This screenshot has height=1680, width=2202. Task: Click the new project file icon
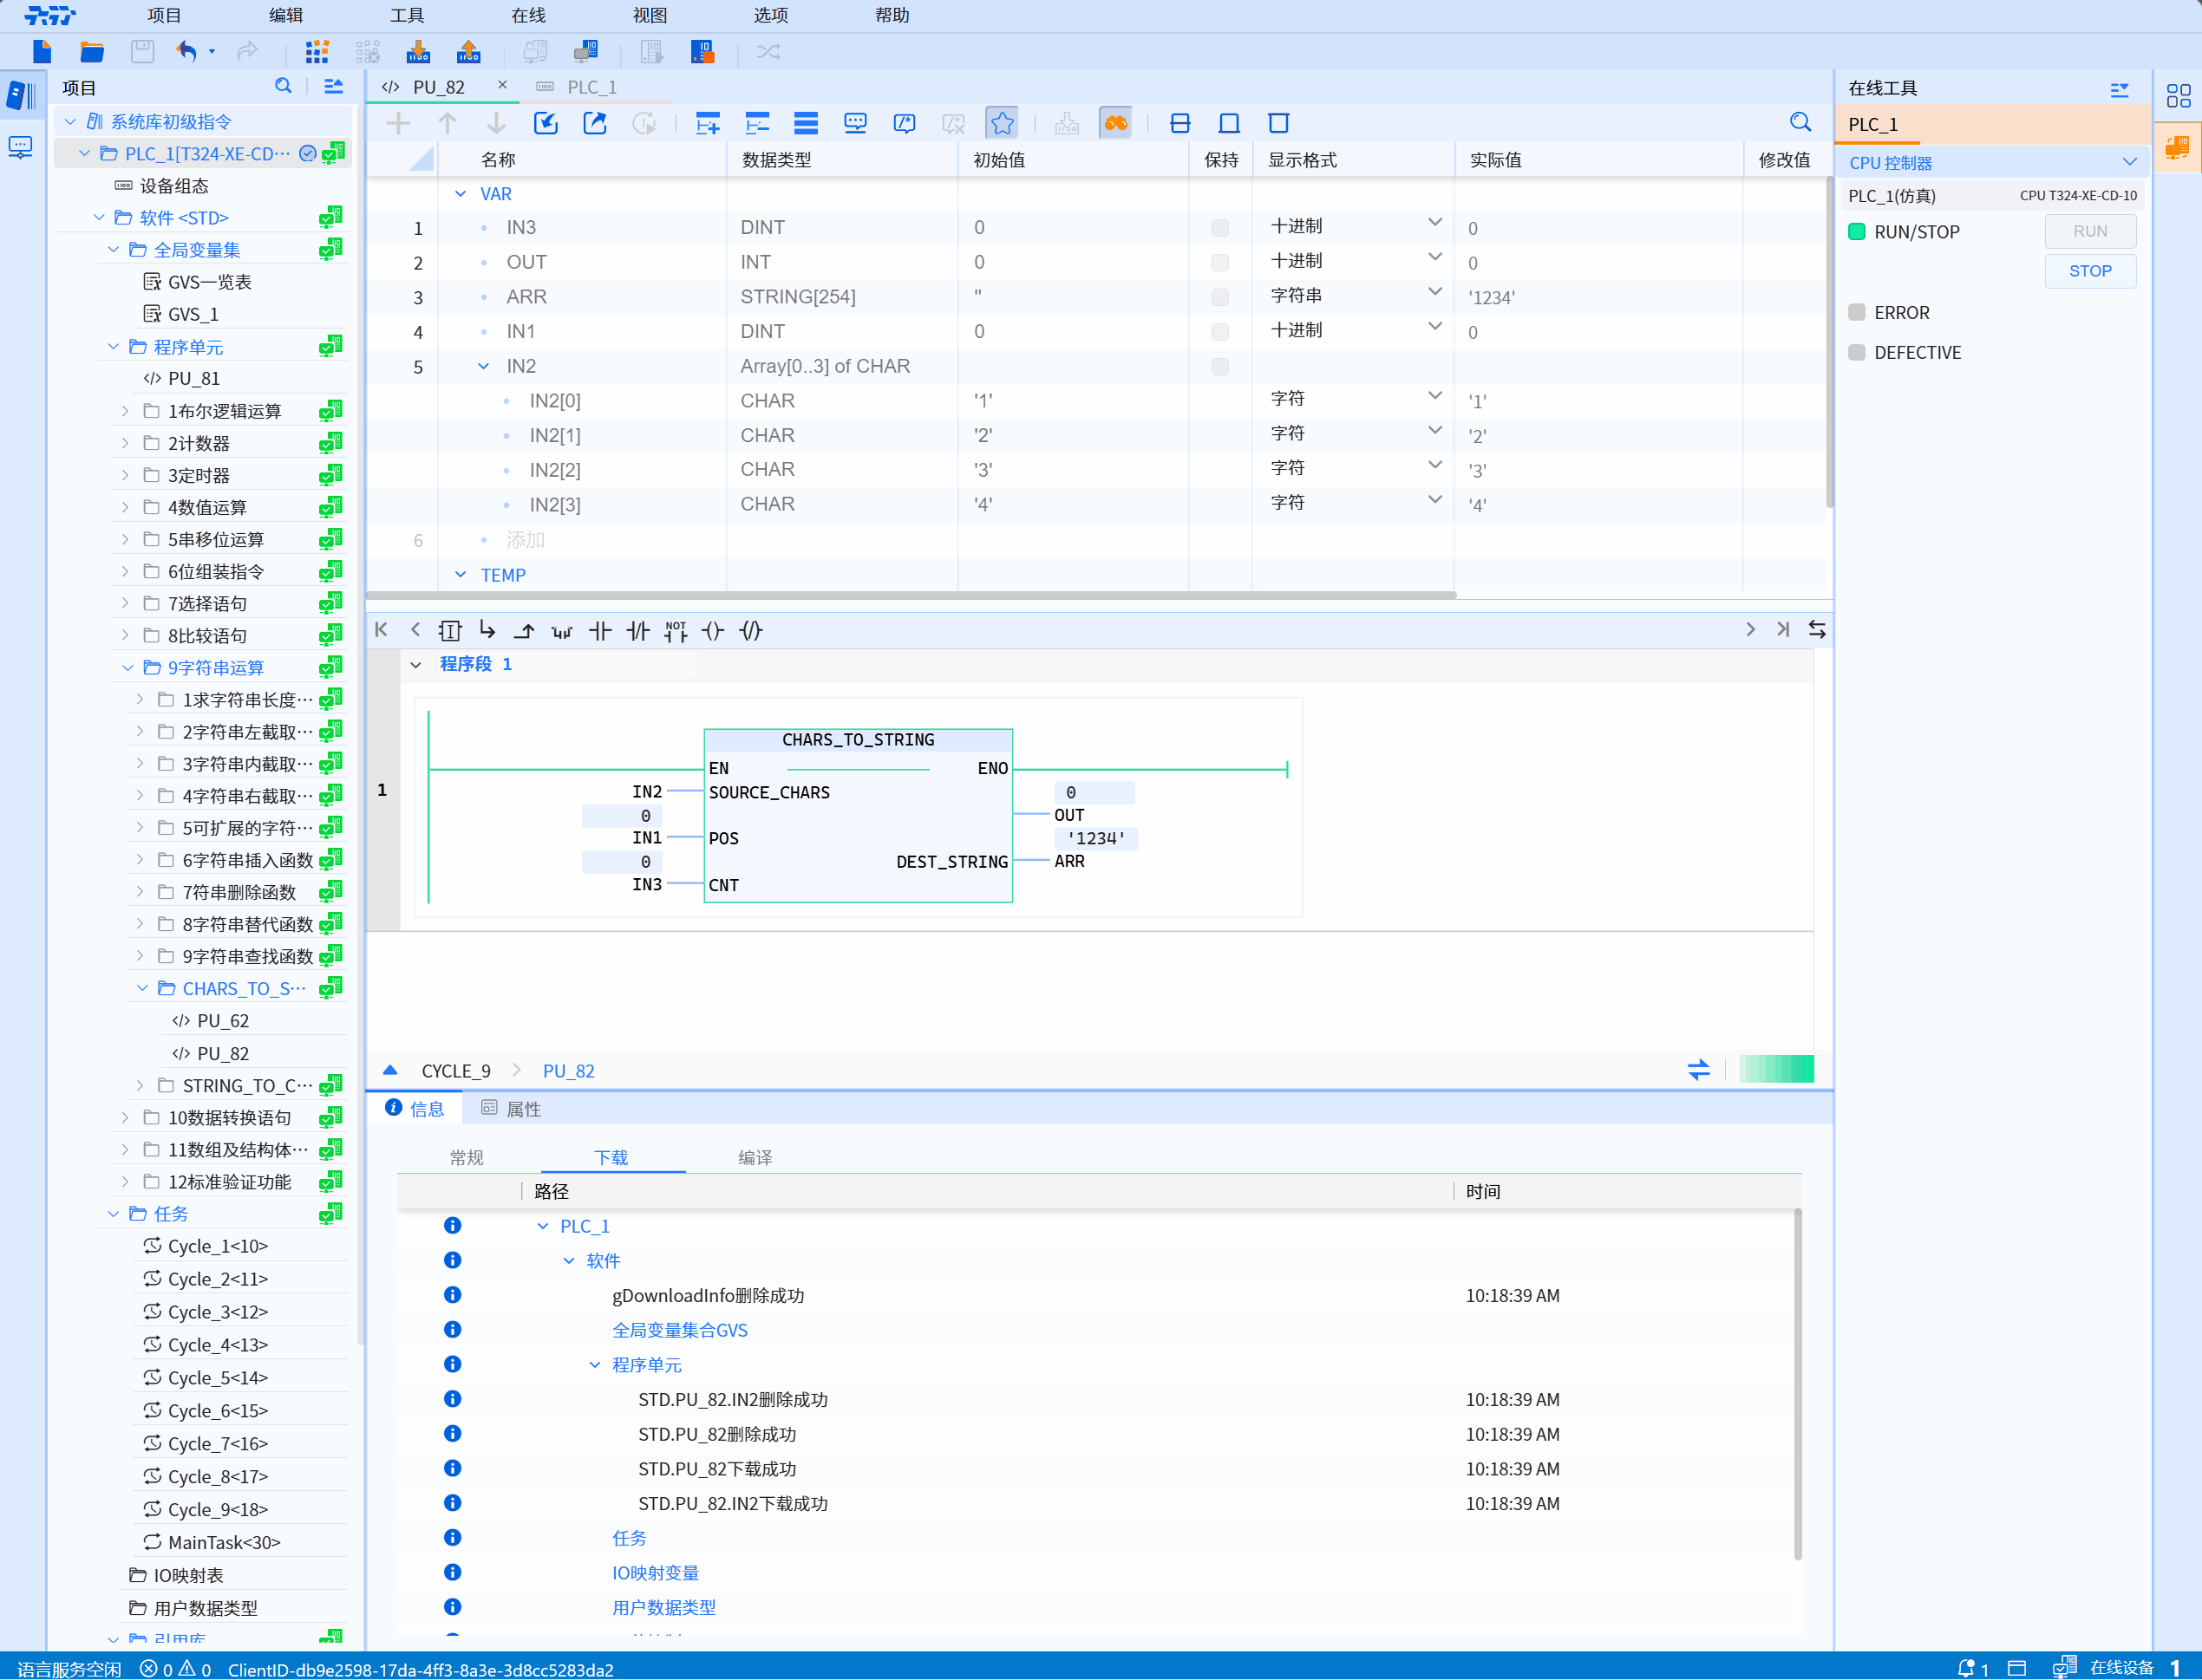(x=41, y=52)
